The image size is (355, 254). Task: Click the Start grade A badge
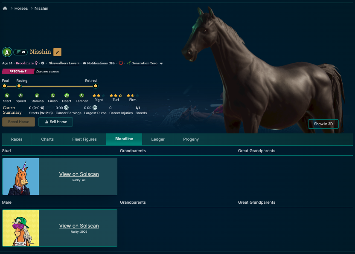[7, 95]
